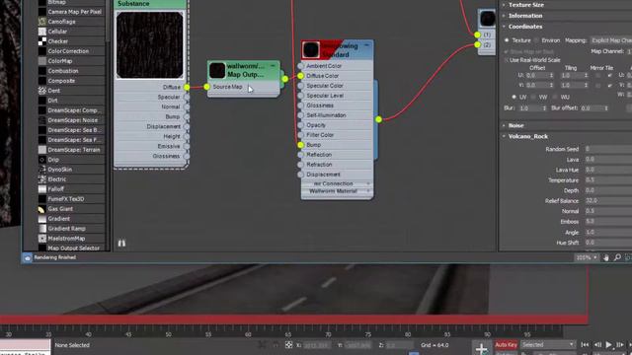Open the Mapping dropdown
The height and width of the screenshot is (355, 632).
coord(610,40)
